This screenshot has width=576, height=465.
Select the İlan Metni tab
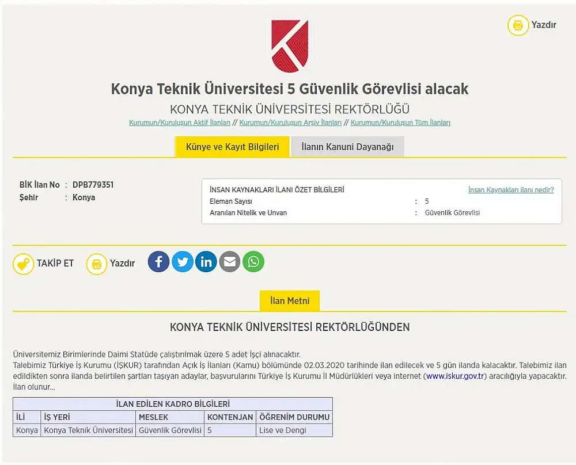[290, 301]
